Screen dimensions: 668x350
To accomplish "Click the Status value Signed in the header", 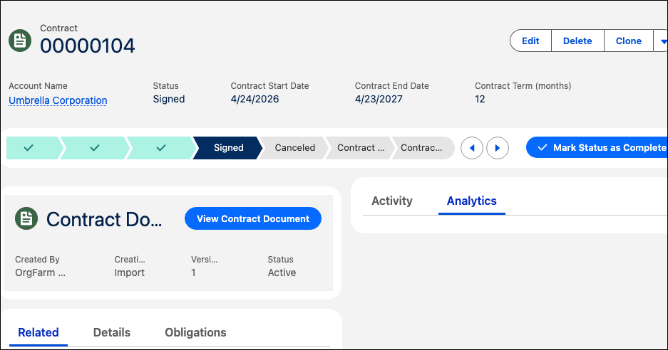I will click(169, 99).
